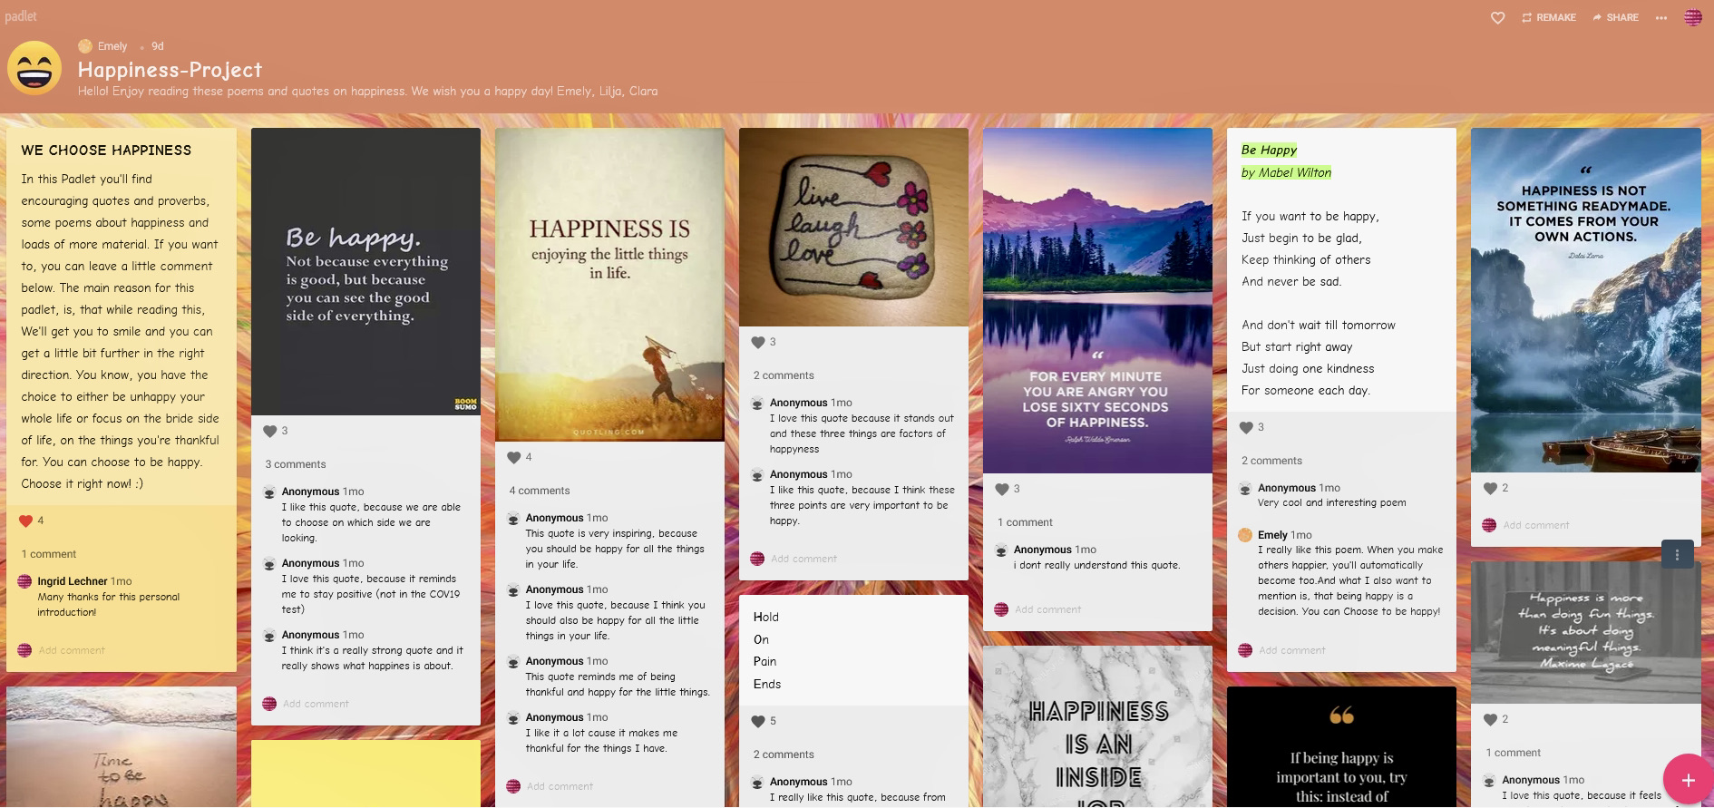Like the 'live laugh love' stone post
This screenshot has width=1714, height=808.
pyautogui.click(x=757, y=342)
